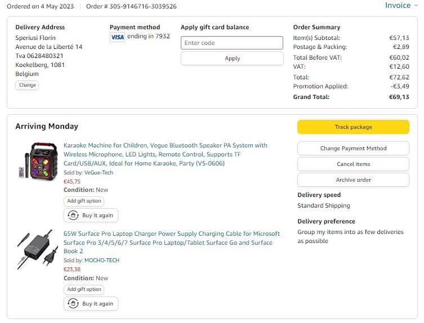Open the Invoice dropdown
Screen dimensions: 424x323
pos(398,6)
